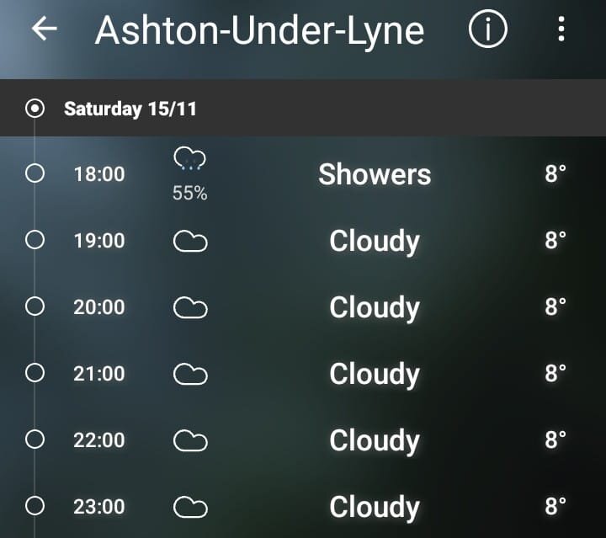Tap the 8° temperature at 22:00

tap(555, 439)
